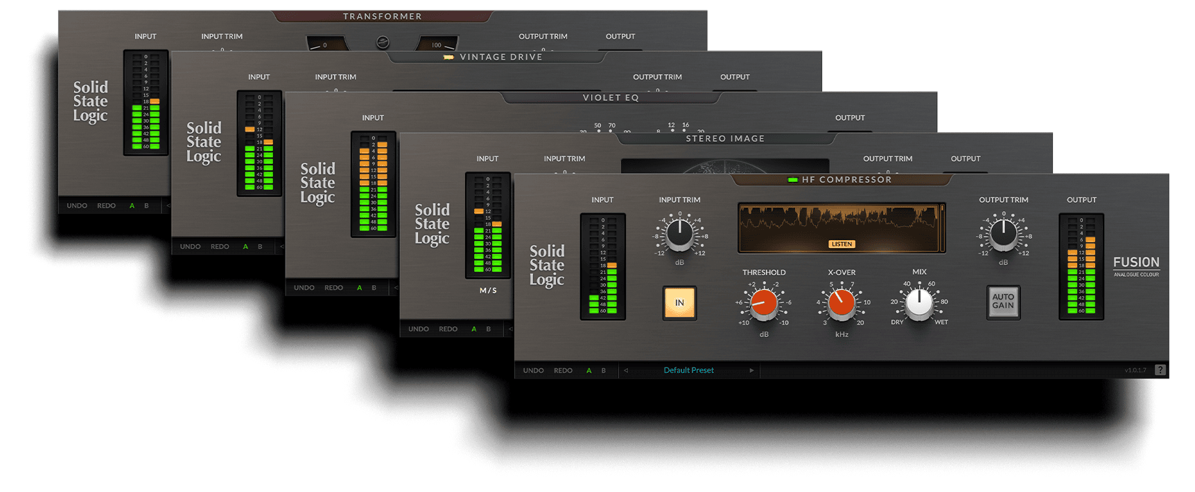Click the Solid State Logic logo in HF Compressor
Image resolution: width=1195 pixels, height=492 pixels.
(x=547, y=265)
